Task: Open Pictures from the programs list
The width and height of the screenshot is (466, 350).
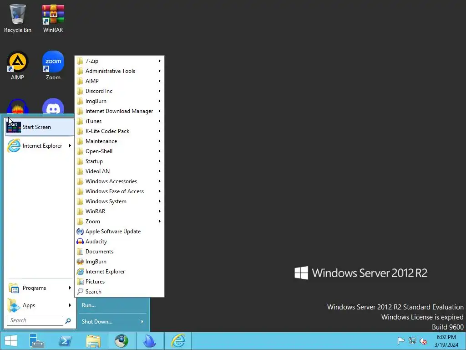Action: pyautogui.click(x=119, y=282)
